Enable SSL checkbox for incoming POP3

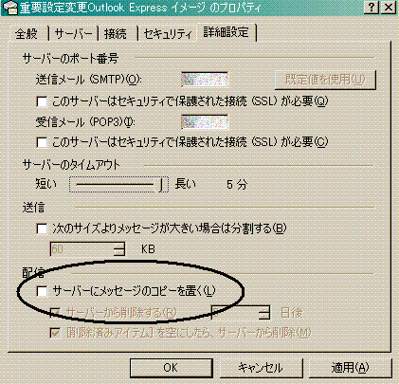[42, 142]
